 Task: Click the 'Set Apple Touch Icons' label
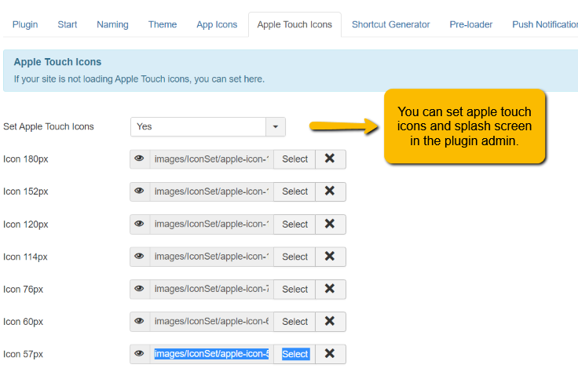tap(49, 126)
